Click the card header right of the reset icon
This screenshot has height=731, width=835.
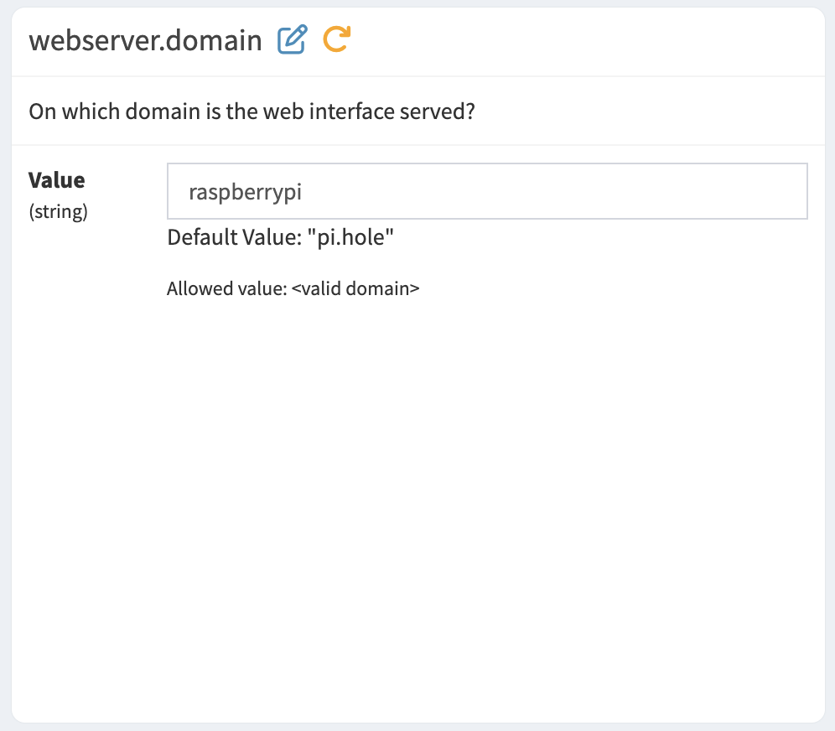586,40
